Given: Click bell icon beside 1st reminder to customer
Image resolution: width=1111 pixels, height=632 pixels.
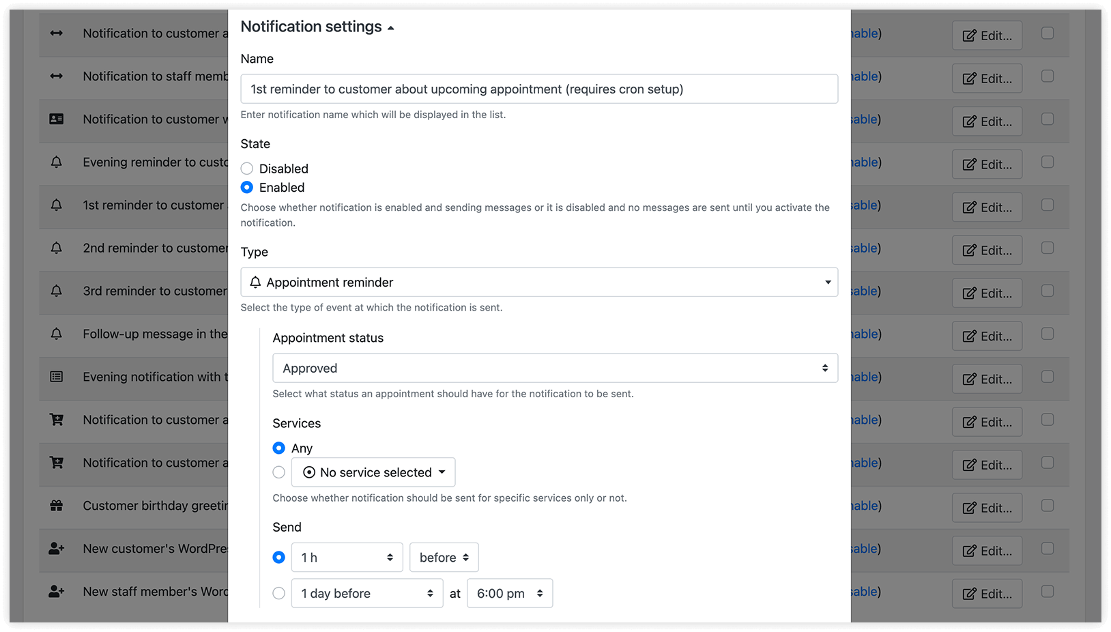Looking at the screenshot, I should coord(57,205).
